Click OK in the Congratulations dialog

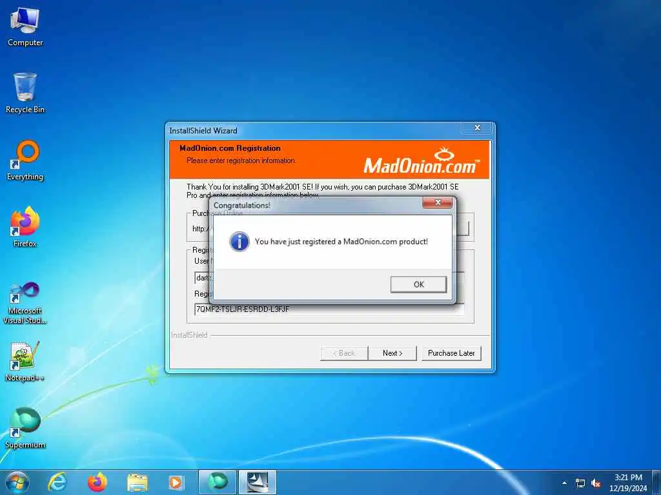pos(418,284)
